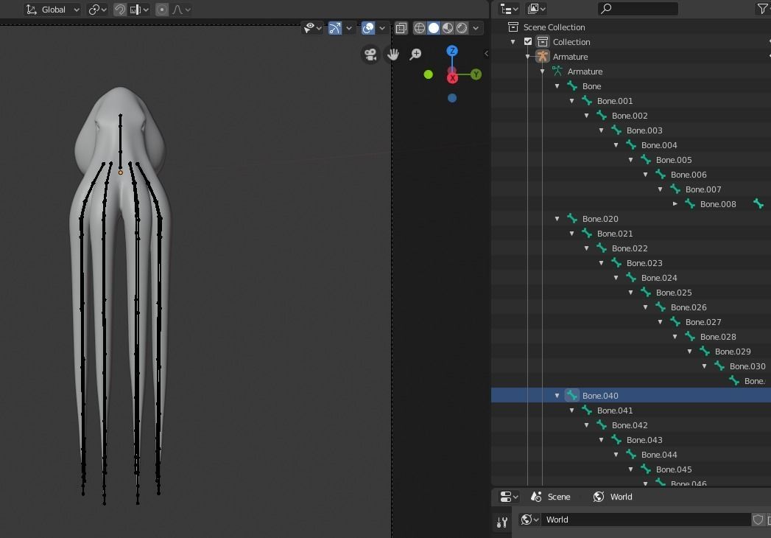
Task: Expand the Bone.008 row
Action: point(675,204)
